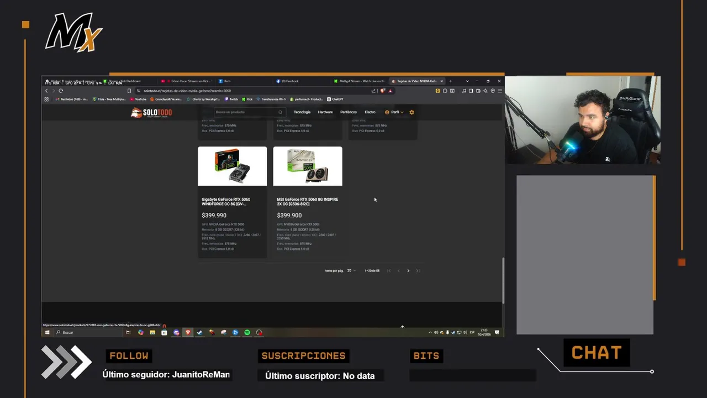Go to the next results page arrow
This screenshot has height=398, width=707.
pyautogui.click(x=408, y=271)
